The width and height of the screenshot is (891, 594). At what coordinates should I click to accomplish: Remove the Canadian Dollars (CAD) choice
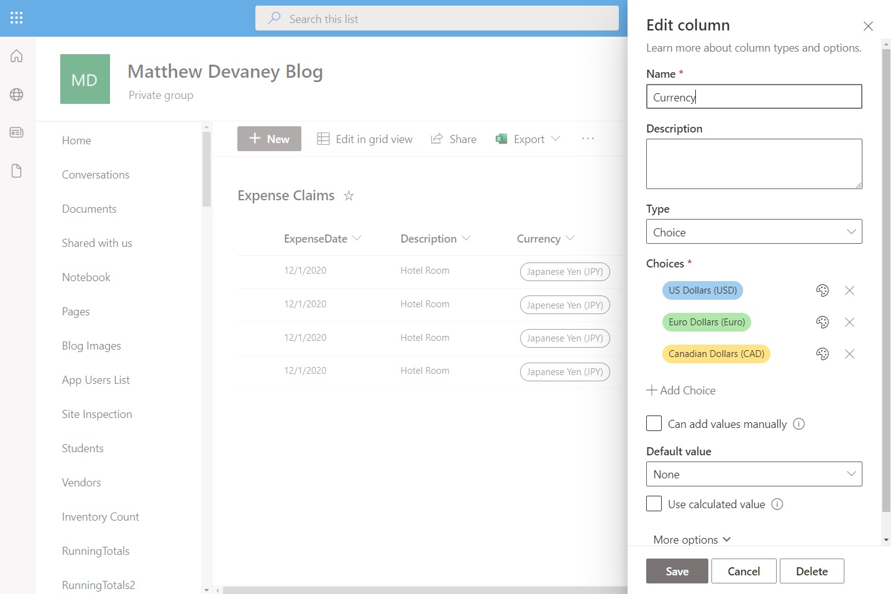pos(849,354)
